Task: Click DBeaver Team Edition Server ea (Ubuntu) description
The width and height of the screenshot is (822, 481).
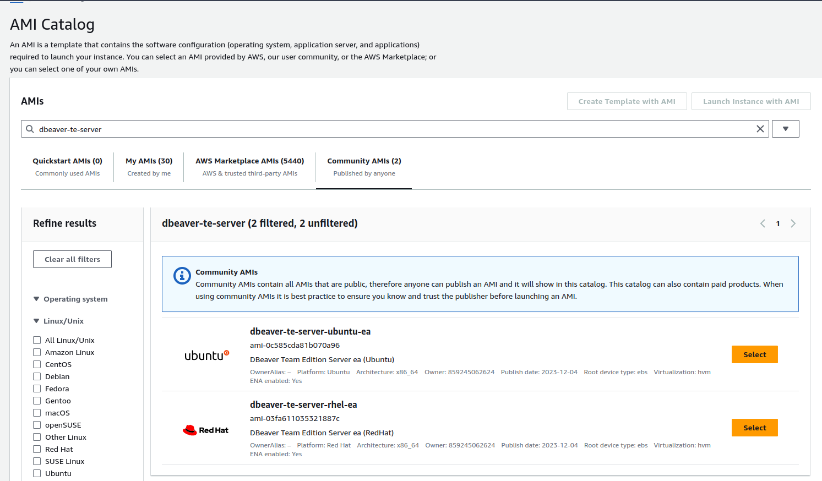Action: pos(322,359)
